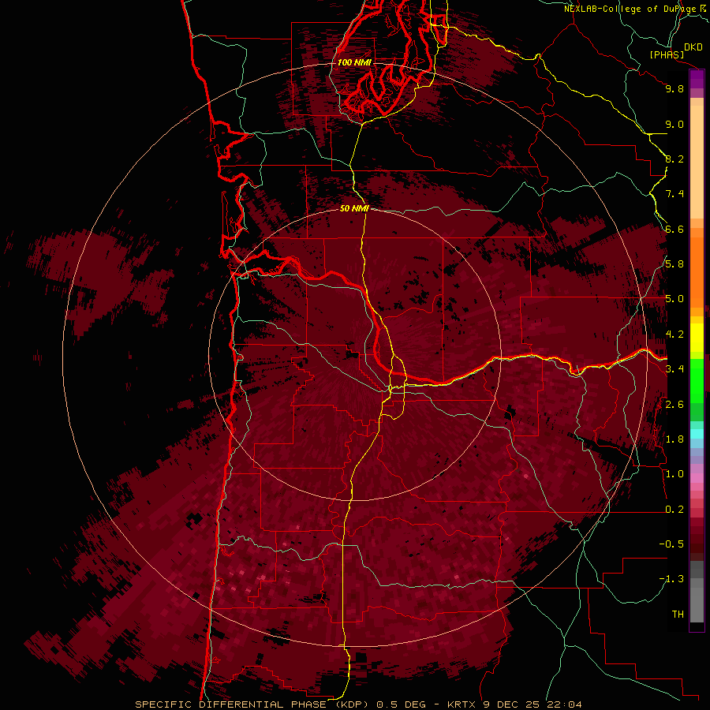Click the 8.2 value on the scale
710x710 pixels.
click(674, 159)
